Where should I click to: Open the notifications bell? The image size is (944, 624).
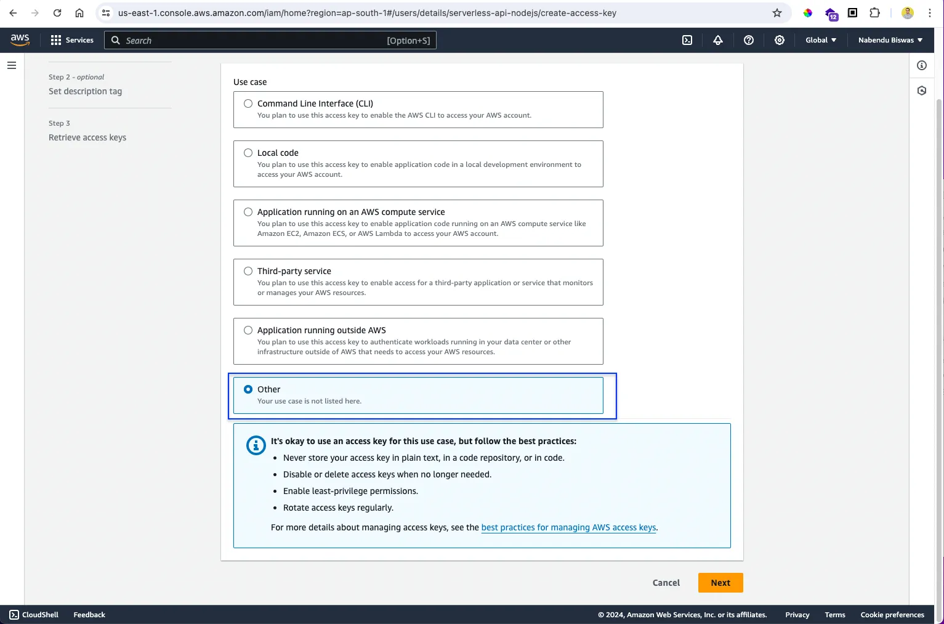[x=718, y=40]
